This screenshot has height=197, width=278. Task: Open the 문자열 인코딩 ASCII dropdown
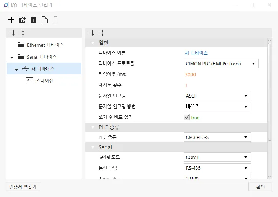point(217,96)
